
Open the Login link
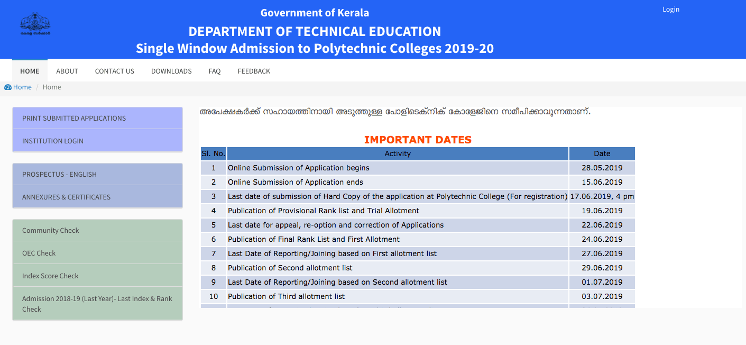670,10
